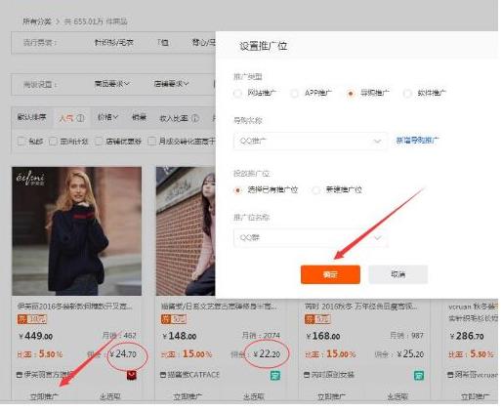Screen dimensions: 502x411
Task: Click shop icon before vcruan store name
Action: click(450, 375)
